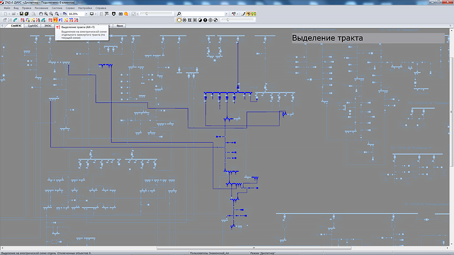Toggle the checkmark box in toolbar
This screenshot has width=454, height=255.
(x=133, y=14)
